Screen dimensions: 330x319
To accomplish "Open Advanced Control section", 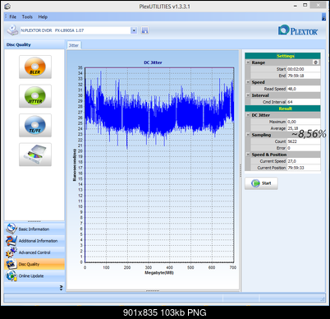I will point(34,252).
